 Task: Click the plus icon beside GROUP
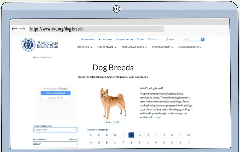point(77,144)
